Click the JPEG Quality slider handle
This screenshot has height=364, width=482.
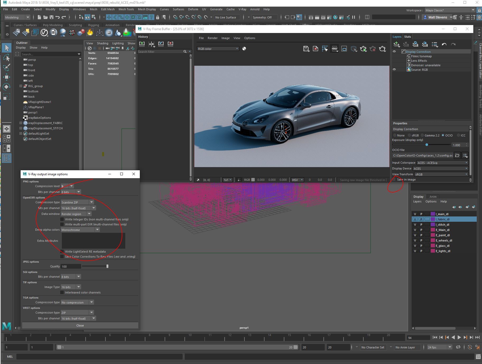point(107,266)
